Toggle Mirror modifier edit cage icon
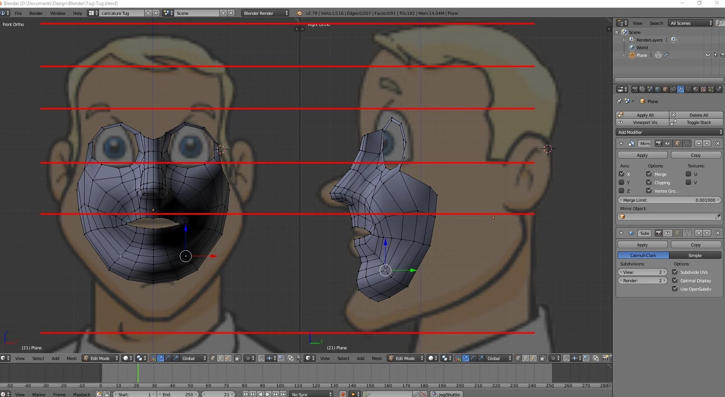Screen dimensions: 725x397 (687, 143)
